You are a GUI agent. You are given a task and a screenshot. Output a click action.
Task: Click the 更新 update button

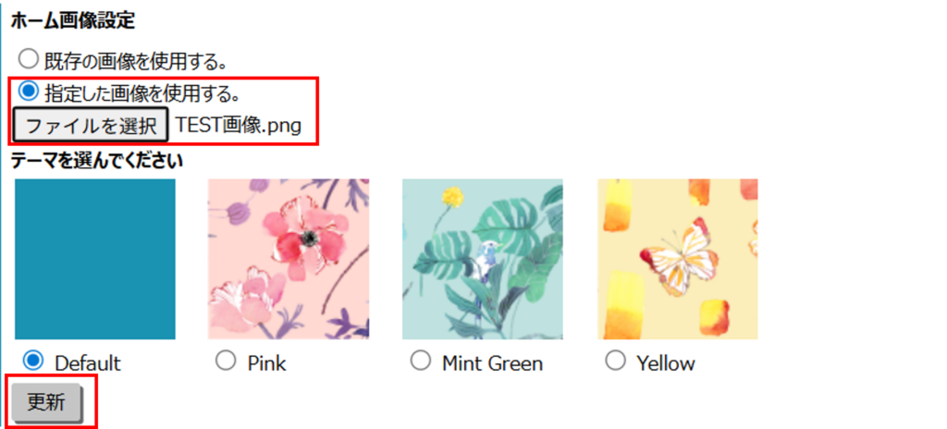(47, 402)
